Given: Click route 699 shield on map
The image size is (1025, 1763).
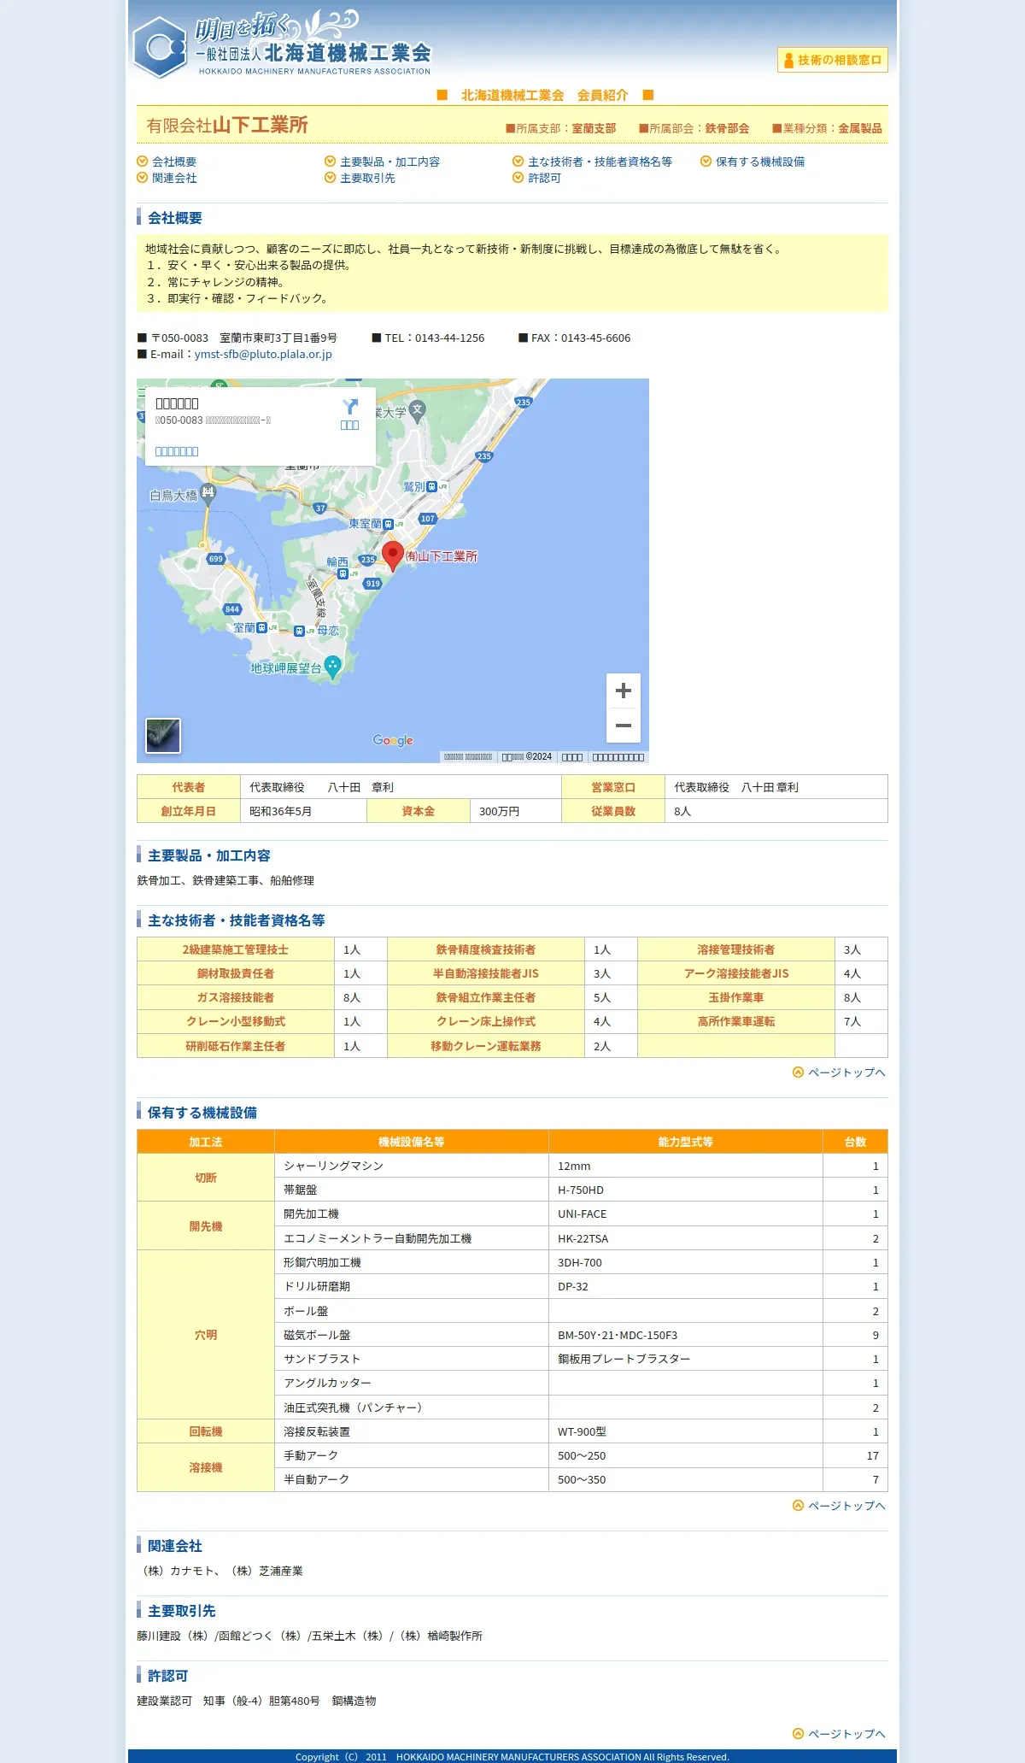Looking at the screenshot, I should pos(215,559).
